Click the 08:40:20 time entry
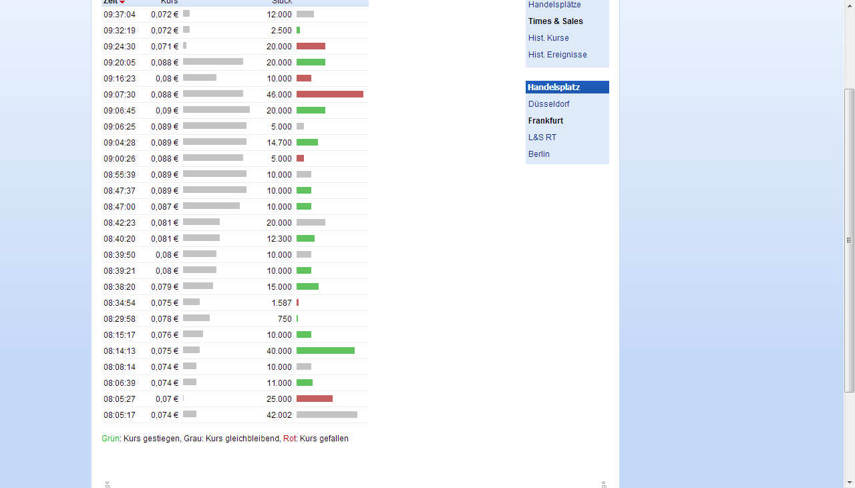The height and width of the screenshot is (488, 855). (120, 239)
